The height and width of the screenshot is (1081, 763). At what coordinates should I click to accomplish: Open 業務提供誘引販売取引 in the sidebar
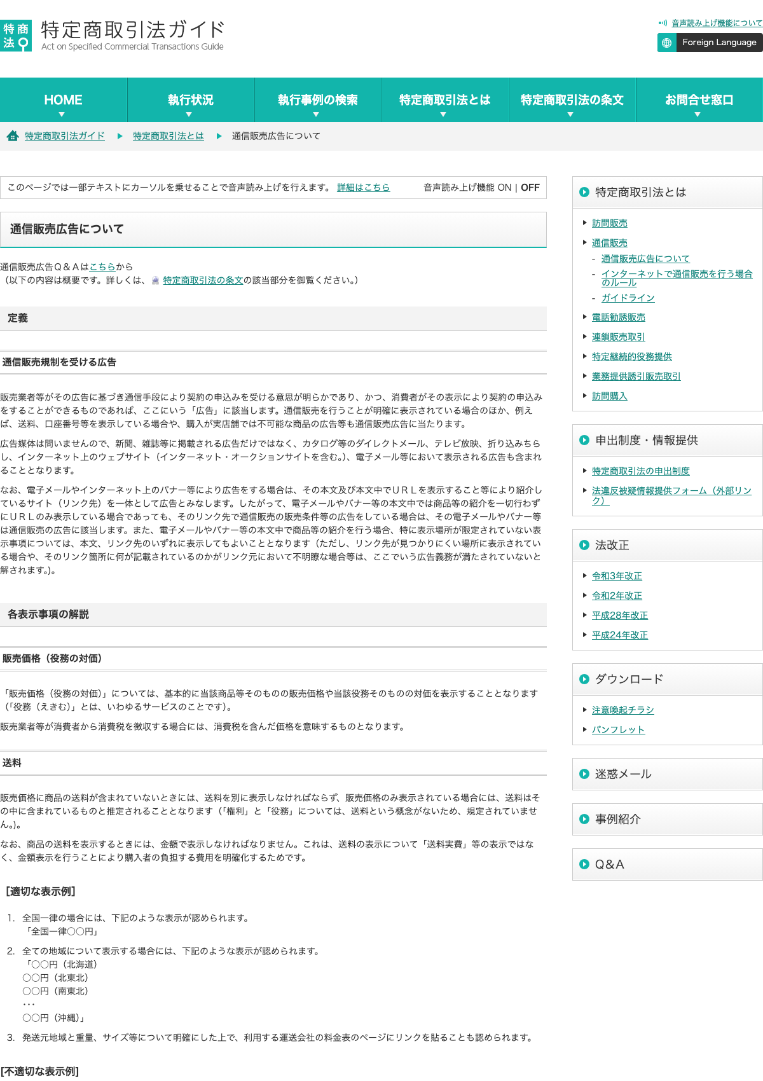[x=636, y=376]
